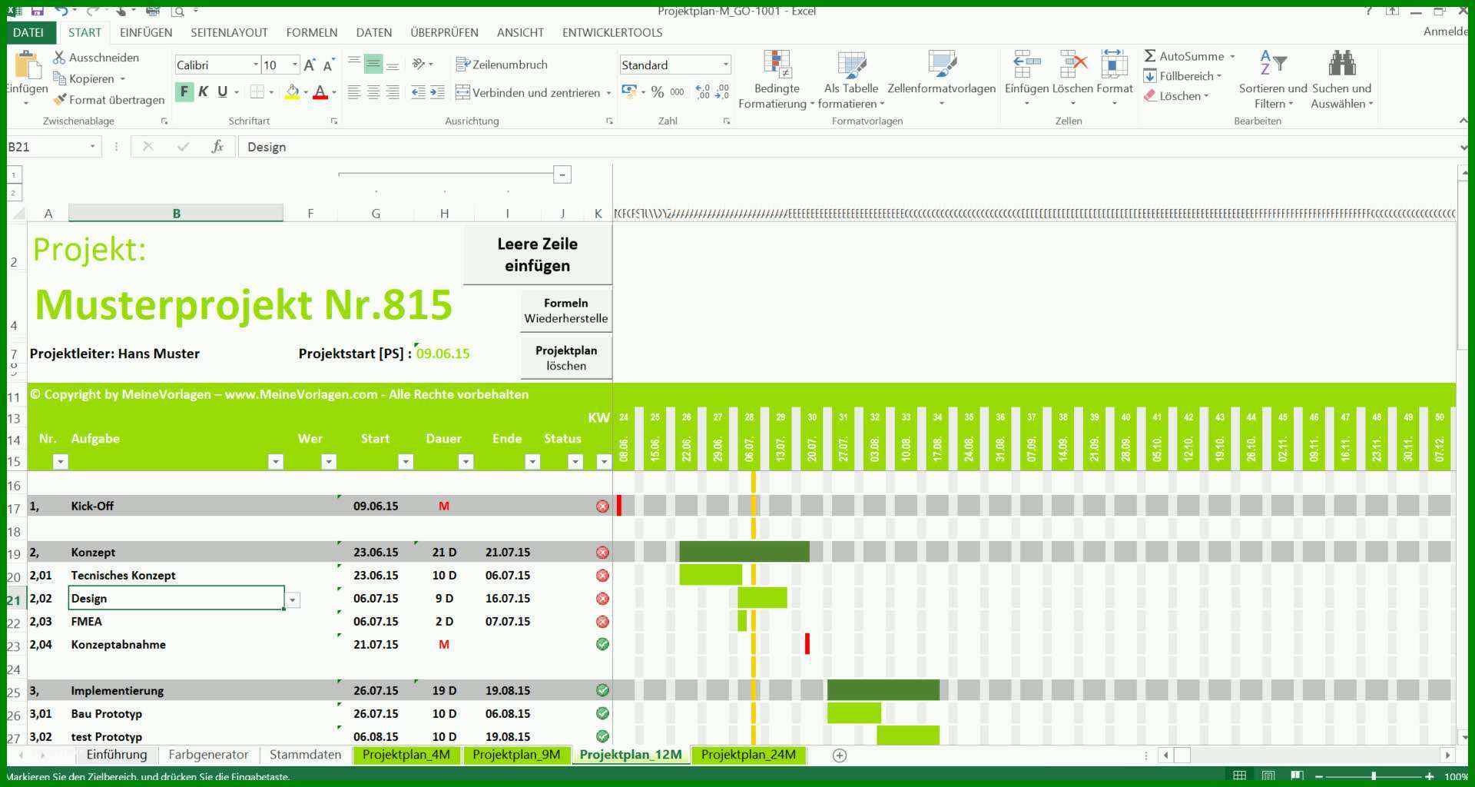The image size is (1475, 787).
Task: Expand the Name Box dropdown B21
Action: point(92,147)
